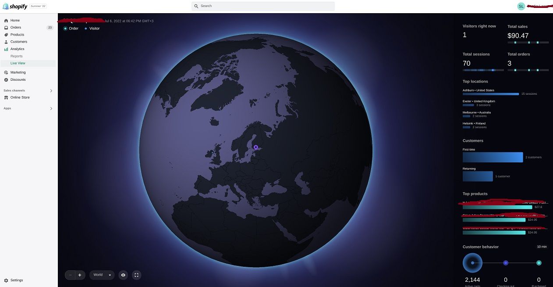553x287 pixels.
Task: Expand the Sales channels section
Action: point(51,91)
